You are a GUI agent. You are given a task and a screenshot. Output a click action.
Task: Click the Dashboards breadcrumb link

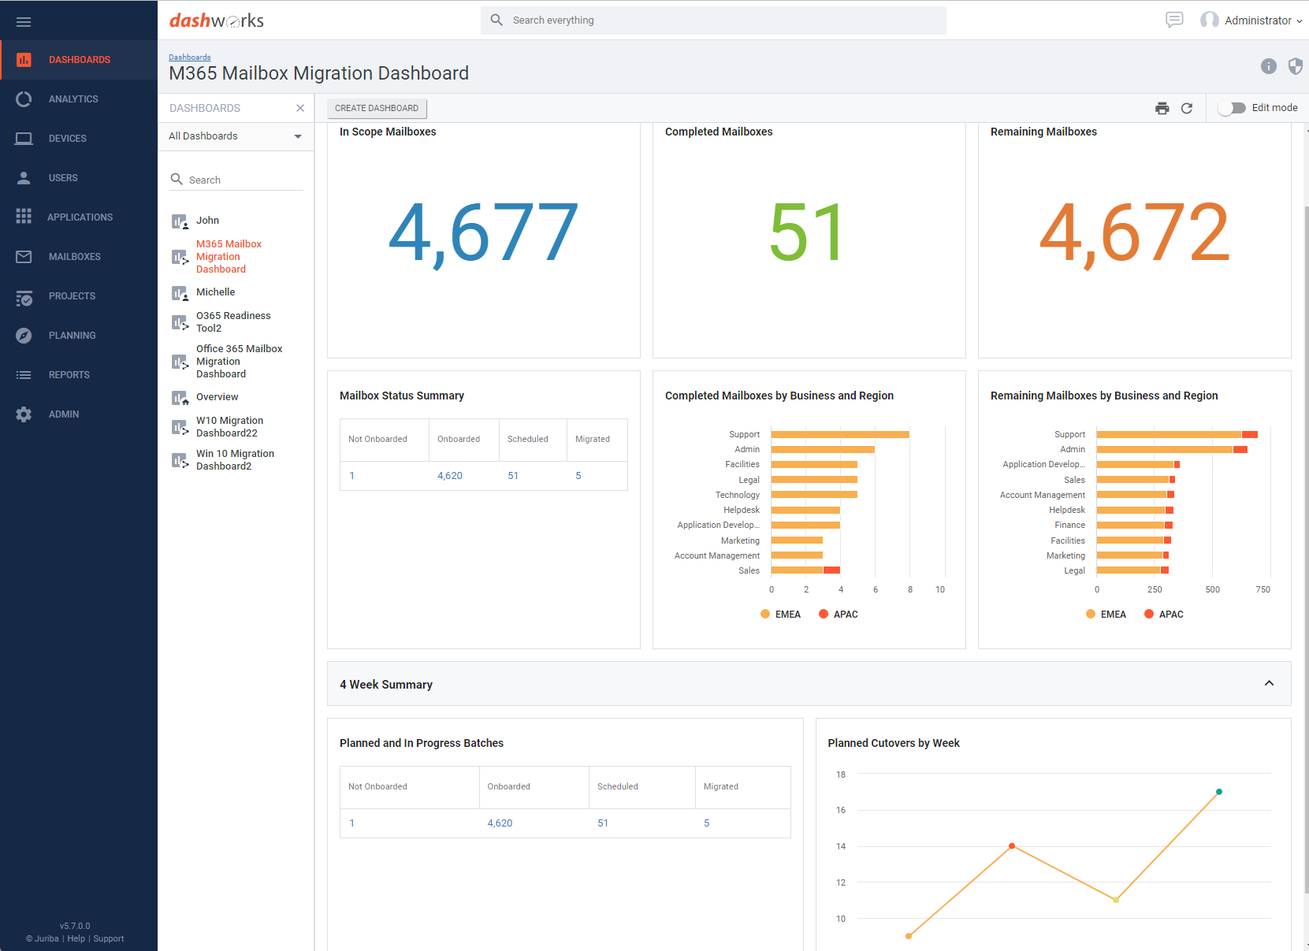click(x=190, y=58)
